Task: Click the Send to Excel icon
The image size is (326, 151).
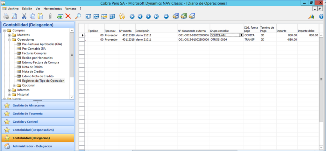Action: click(x=184, y=16)
